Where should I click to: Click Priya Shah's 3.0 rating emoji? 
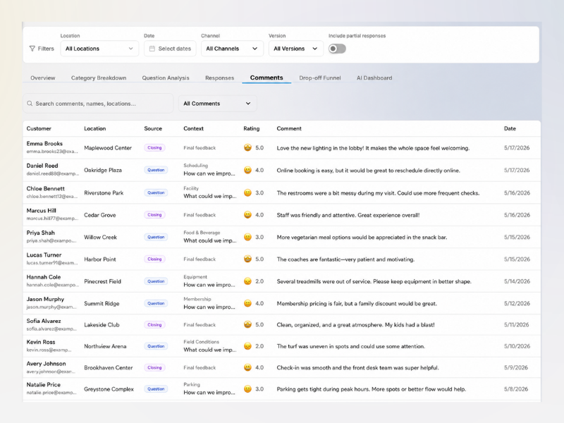coord(247,237)
